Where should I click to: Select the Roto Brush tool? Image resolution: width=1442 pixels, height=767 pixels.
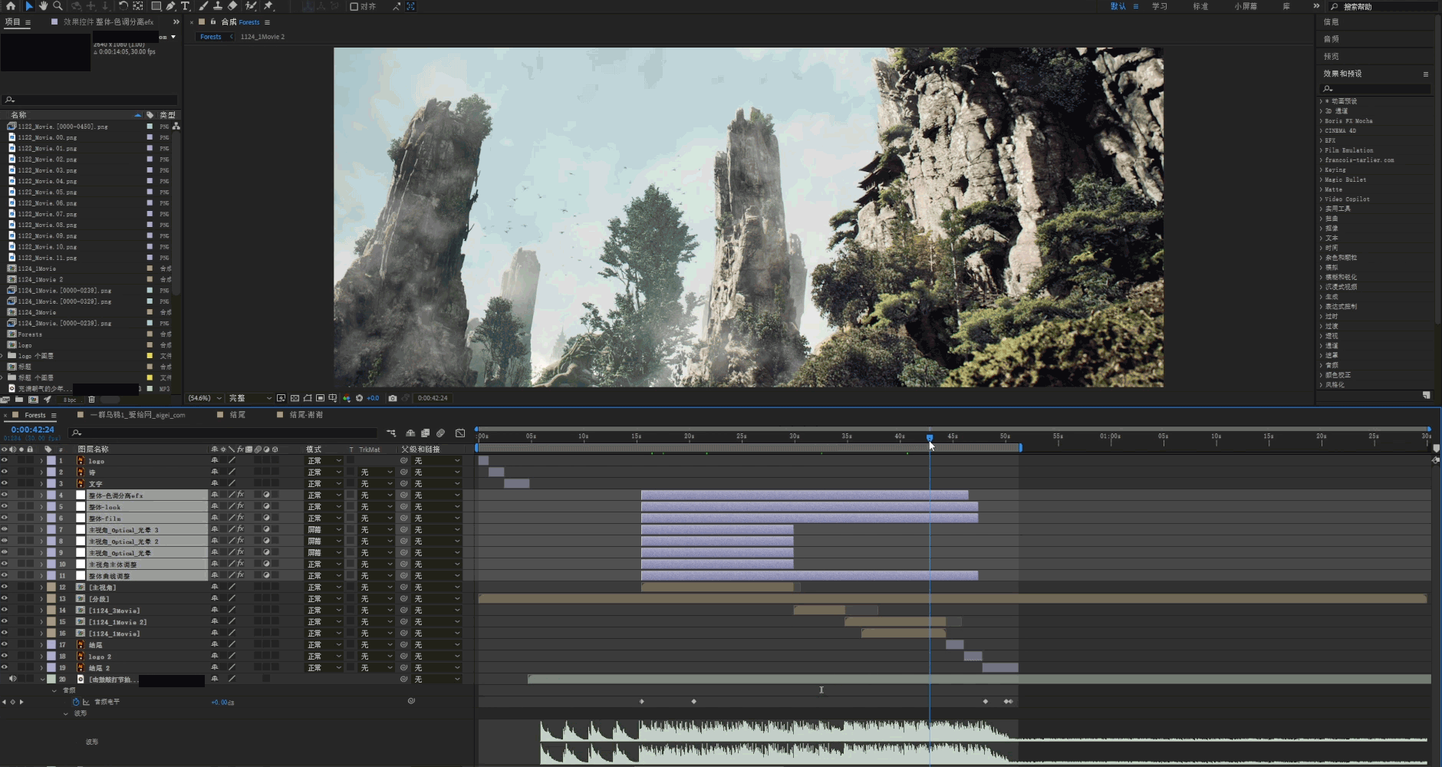point(250,6)
